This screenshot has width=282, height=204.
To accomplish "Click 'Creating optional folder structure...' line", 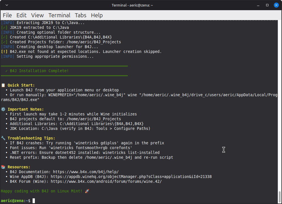I will (x=51, y=32).
